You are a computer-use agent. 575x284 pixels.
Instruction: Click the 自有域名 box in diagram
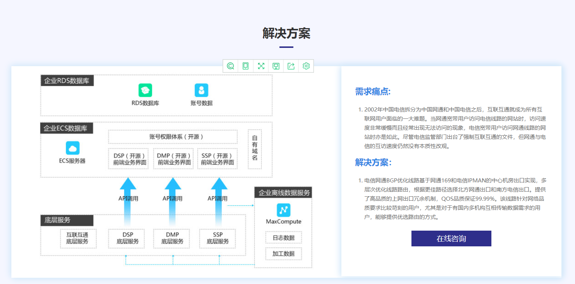(255, 149)
